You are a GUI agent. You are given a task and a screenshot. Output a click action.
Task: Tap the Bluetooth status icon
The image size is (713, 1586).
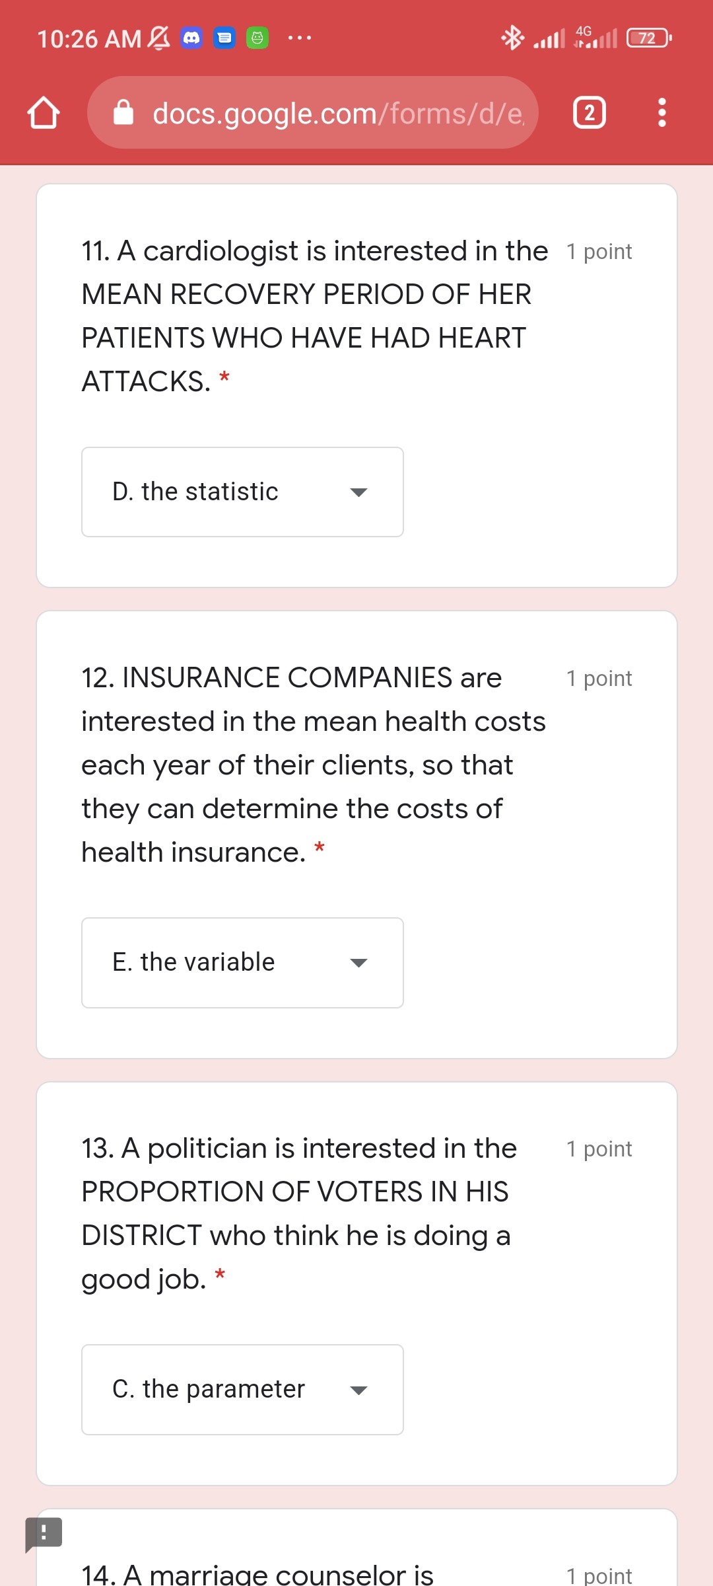click(x=512, y=38)
